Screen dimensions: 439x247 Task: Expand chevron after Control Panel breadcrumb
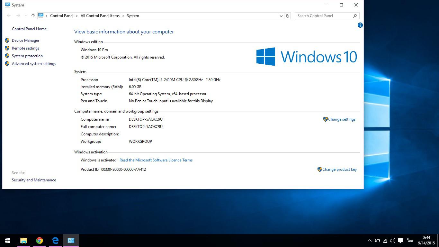77,16
